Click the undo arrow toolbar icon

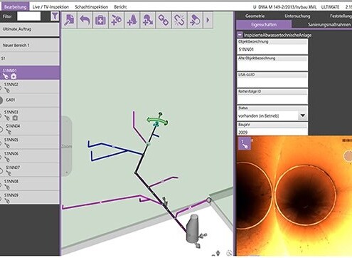[85, 20]
